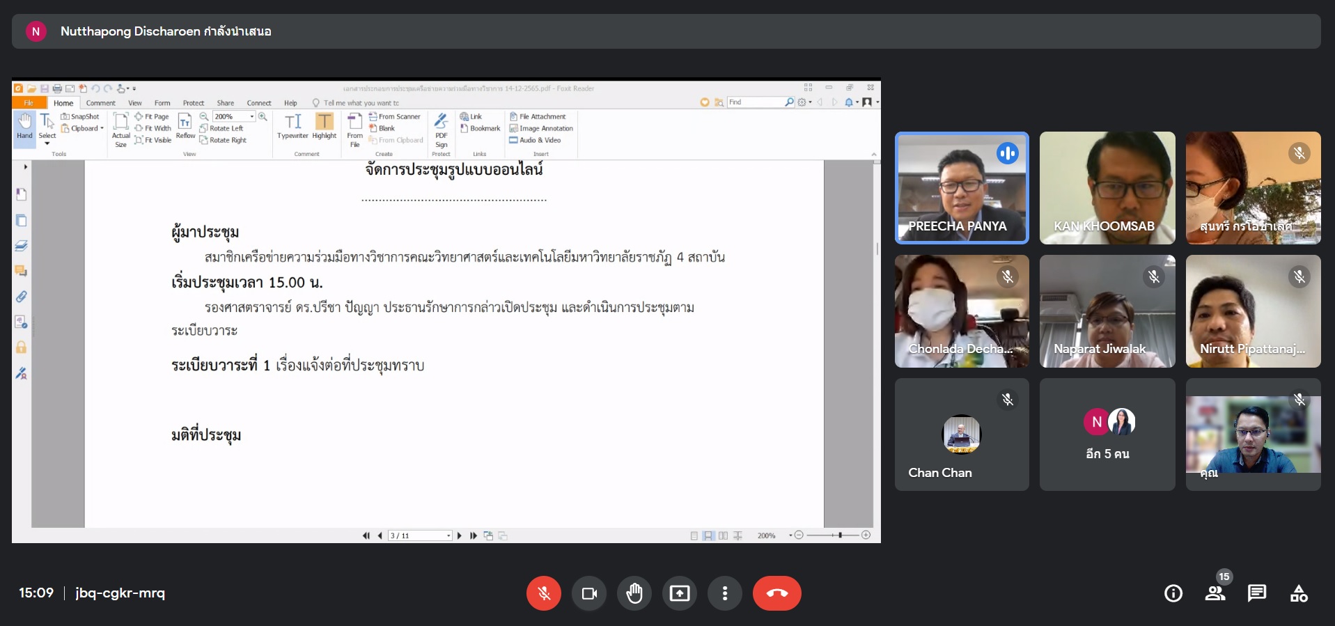Toggle the camera off
The width and height of the screenshot is (1335, 626).
[589, 593]
